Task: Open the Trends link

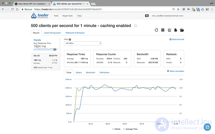Action: pyautogui.click(x=37, y=40)
